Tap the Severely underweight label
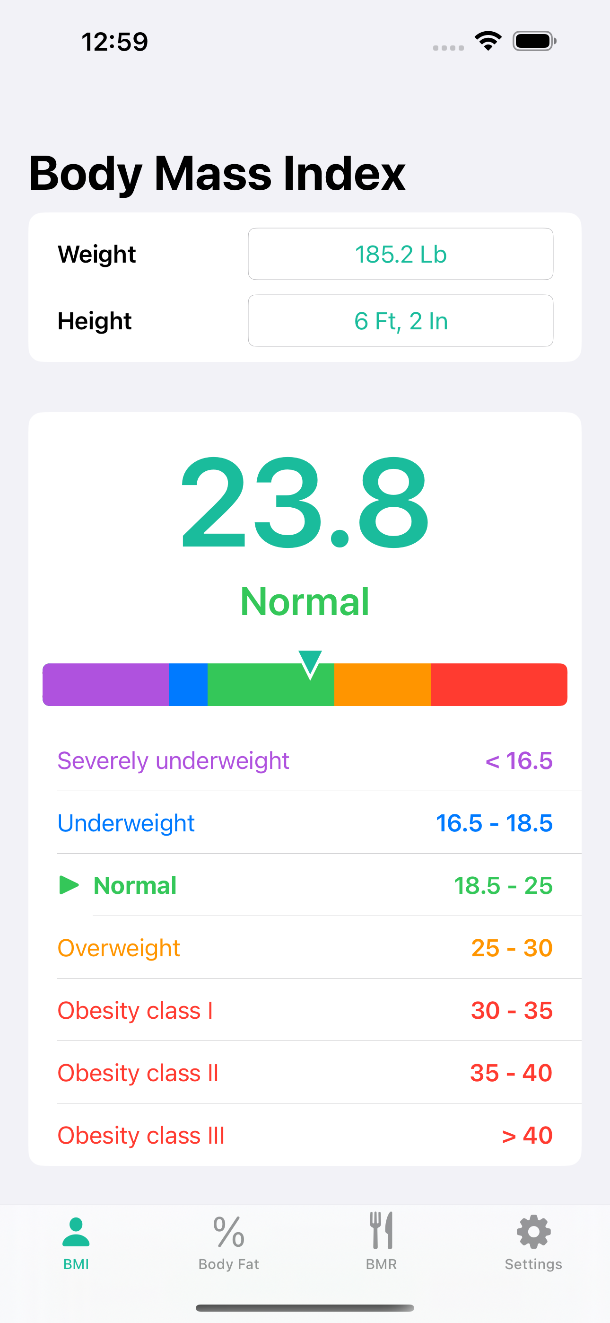This screenshot has width=610, height=1323. (174, 760)
